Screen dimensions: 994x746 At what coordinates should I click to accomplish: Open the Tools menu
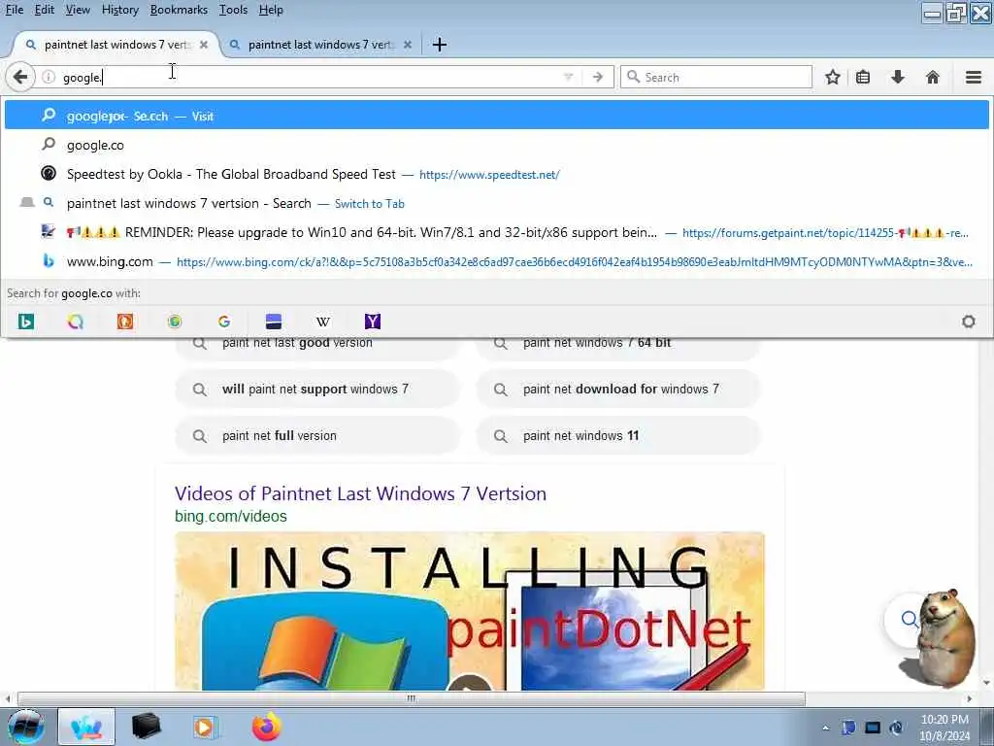point(233,10)
